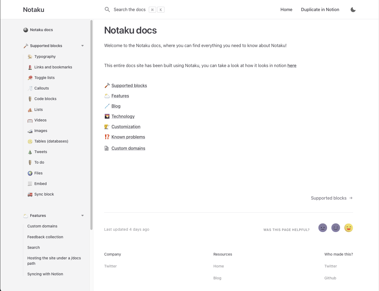Rate page with yellow happy face
The height and width of the screenshot is (291, 379).
pos(349,228)
